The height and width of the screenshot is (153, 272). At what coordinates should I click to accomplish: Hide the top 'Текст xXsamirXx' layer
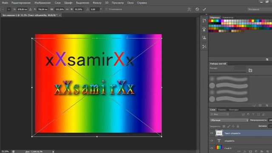pos(212,133)
